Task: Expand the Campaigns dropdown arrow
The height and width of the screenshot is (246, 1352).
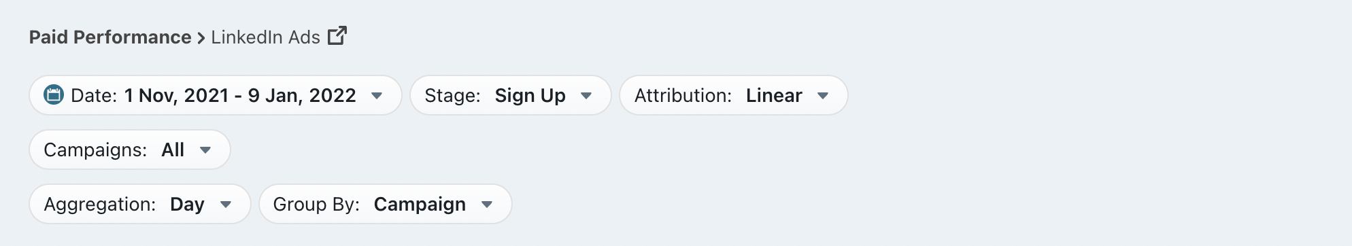Action: [205, 150]
